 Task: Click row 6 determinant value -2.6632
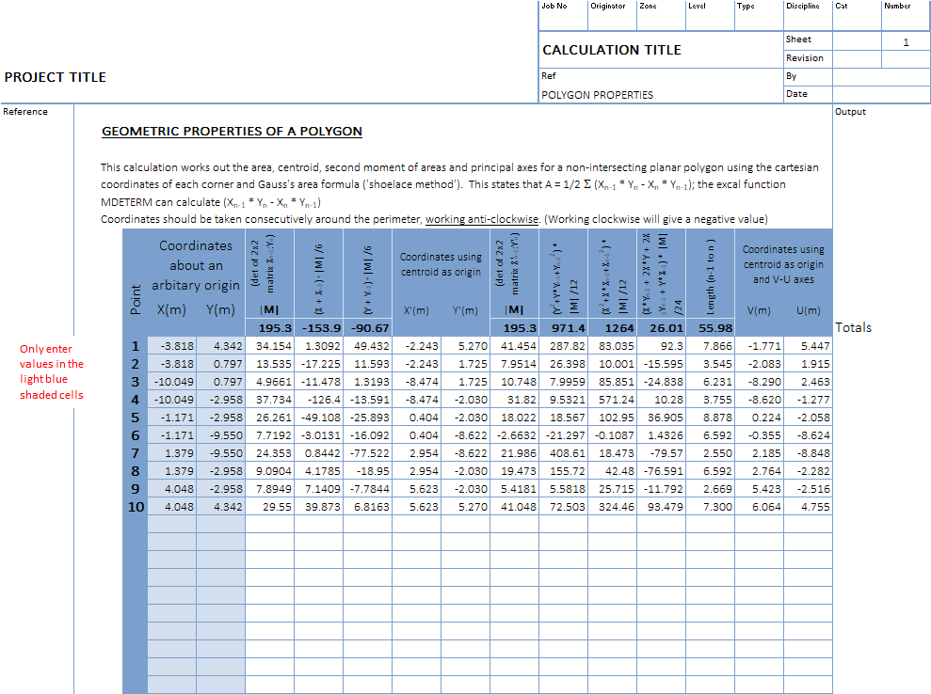pos(515,435)
